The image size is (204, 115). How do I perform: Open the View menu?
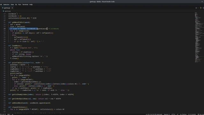point(12,4)
